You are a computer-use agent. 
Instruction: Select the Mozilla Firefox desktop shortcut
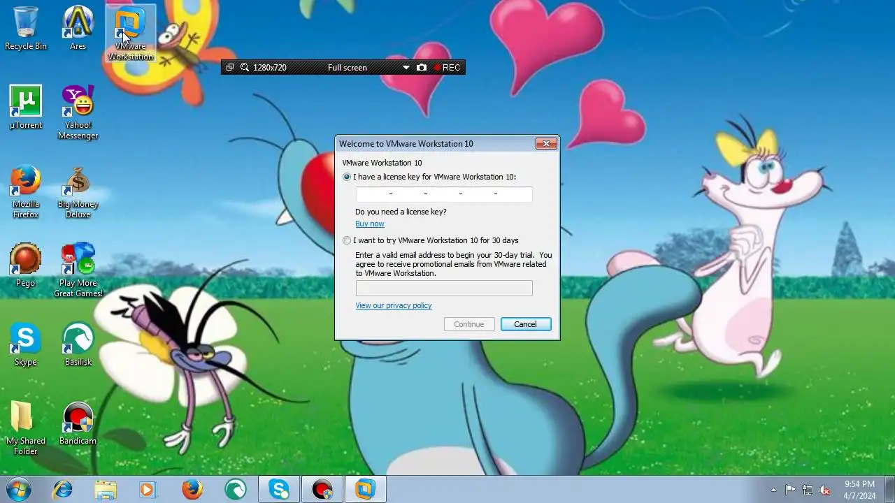point(26,191)
